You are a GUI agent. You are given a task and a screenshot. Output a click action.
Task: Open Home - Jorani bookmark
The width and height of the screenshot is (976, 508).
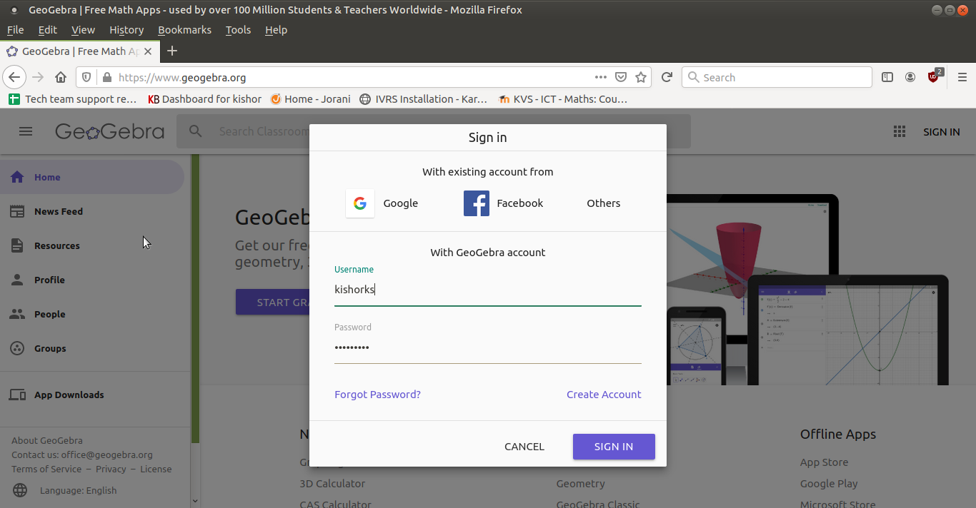[310, 99]
